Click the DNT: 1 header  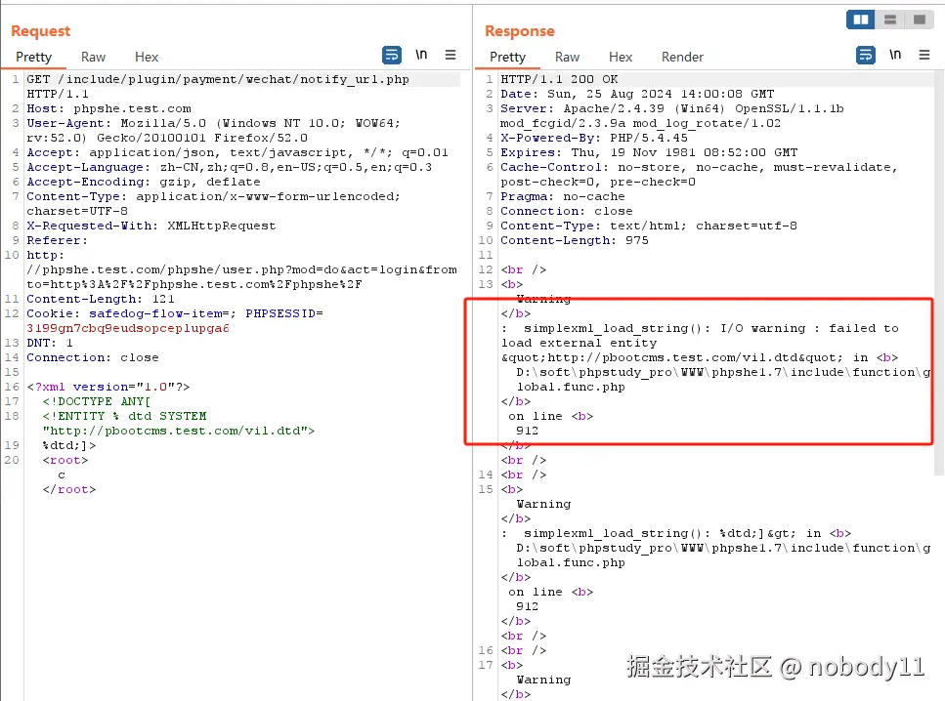pos(50,344)
